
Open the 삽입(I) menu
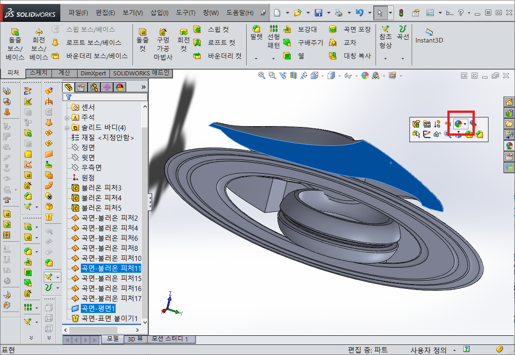[159, 13]
